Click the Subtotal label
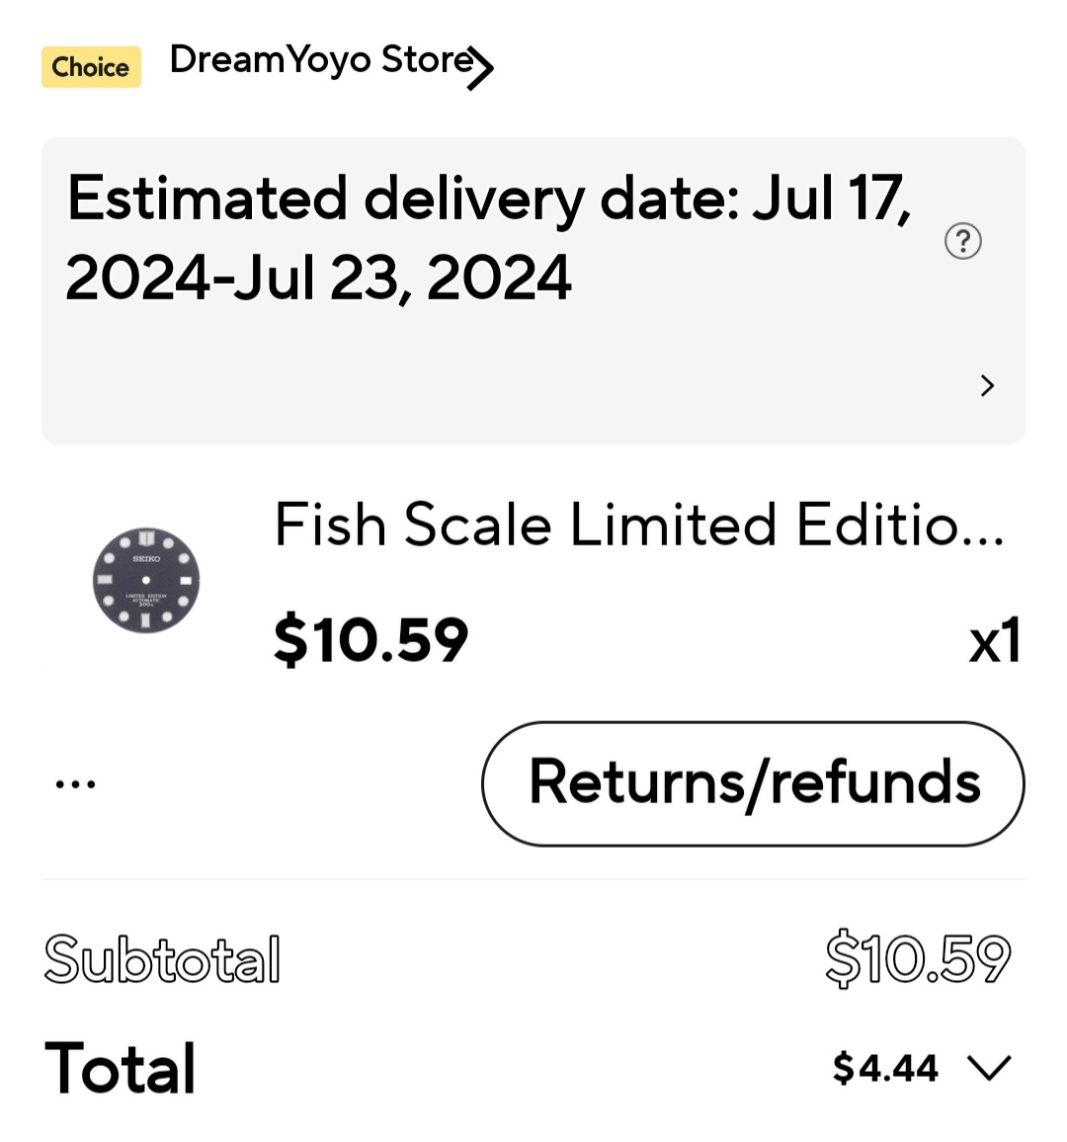Image resolution: width=1067 pixels, height=1142 pixels. [162, 959]
